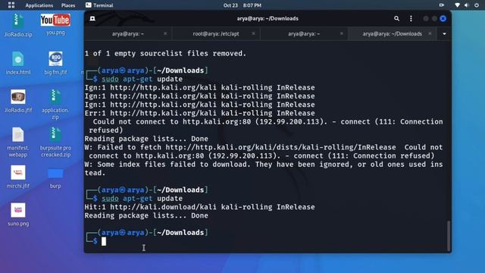485x273 pixels.
Task: Close the arya@arya: ~/Downloads tab
Action: click(430, 33)
